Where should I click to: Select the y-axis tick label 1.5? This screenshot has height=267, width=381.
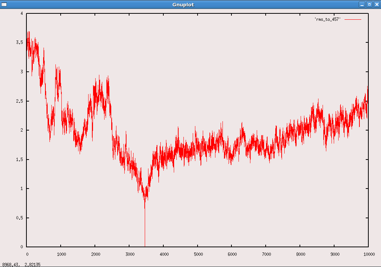tap(20, 160)
